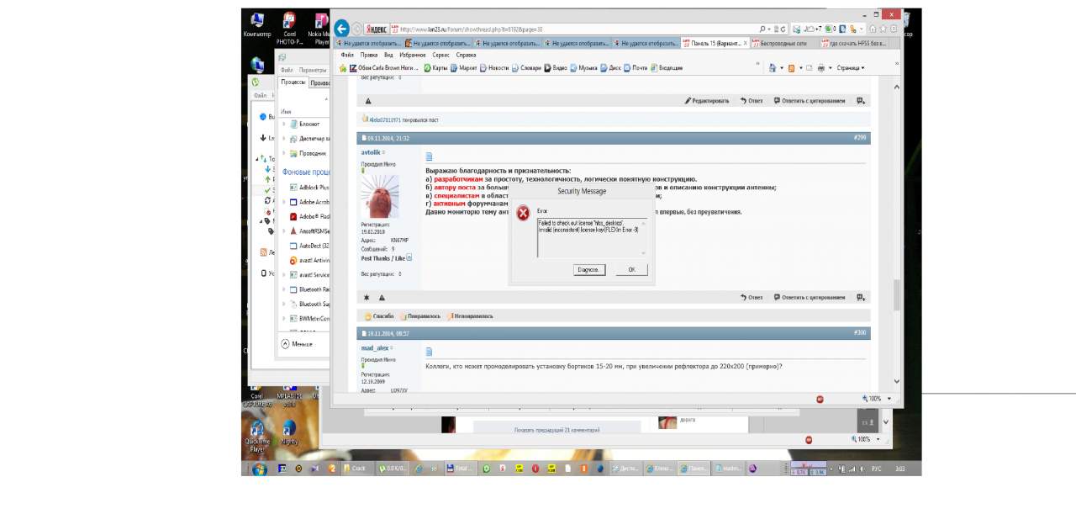Viewport: 1076px width, 514px height.
Task: Click Спасибо button under avtolik's post
Action: click(379, 316)
